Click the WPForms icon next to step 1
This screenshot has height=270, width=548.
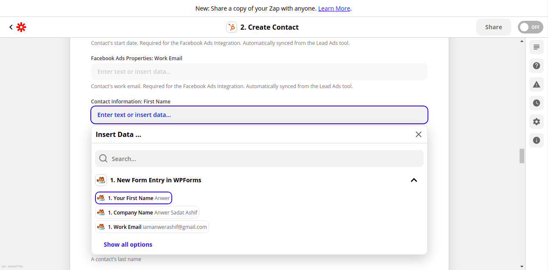101,180
